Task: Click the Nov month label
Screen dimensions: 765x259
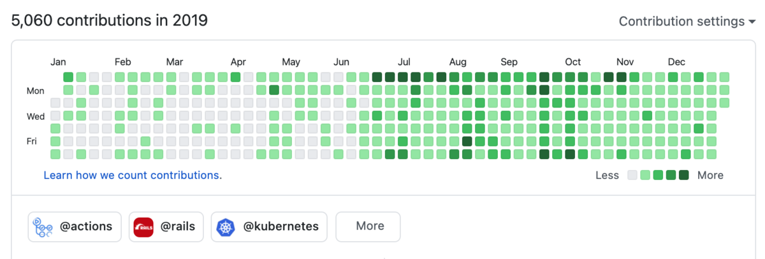Action: [625, 62]
